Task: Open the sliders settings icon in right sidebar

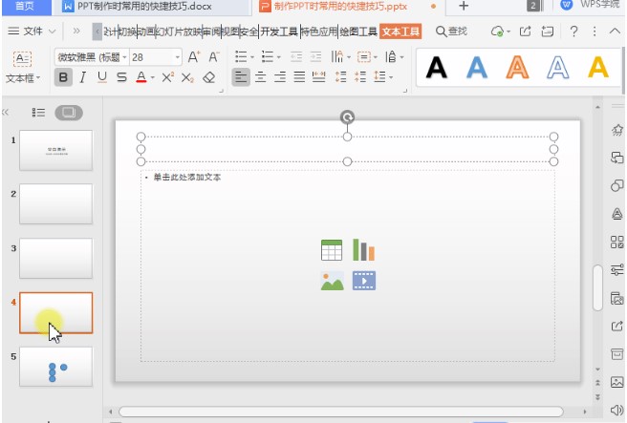Action: point(617,269)
